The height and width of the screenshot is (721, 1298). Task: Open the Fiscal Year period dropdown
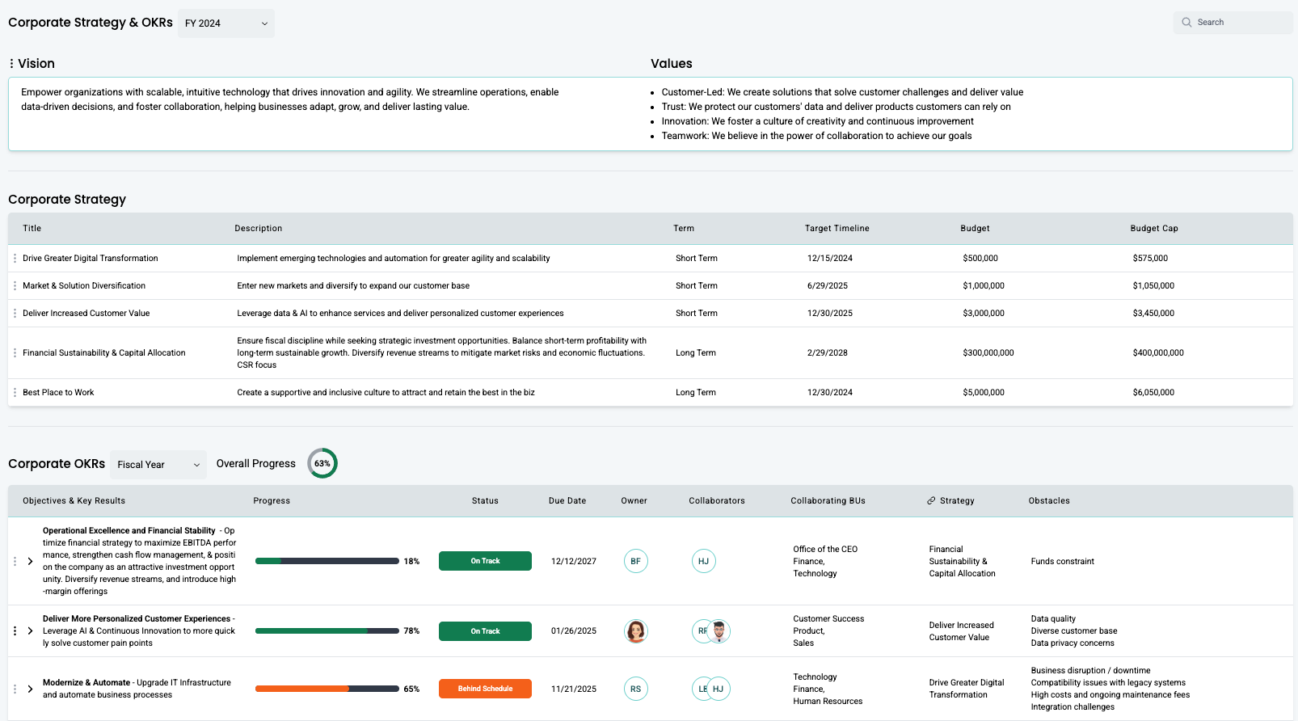(x=158, y=465)
